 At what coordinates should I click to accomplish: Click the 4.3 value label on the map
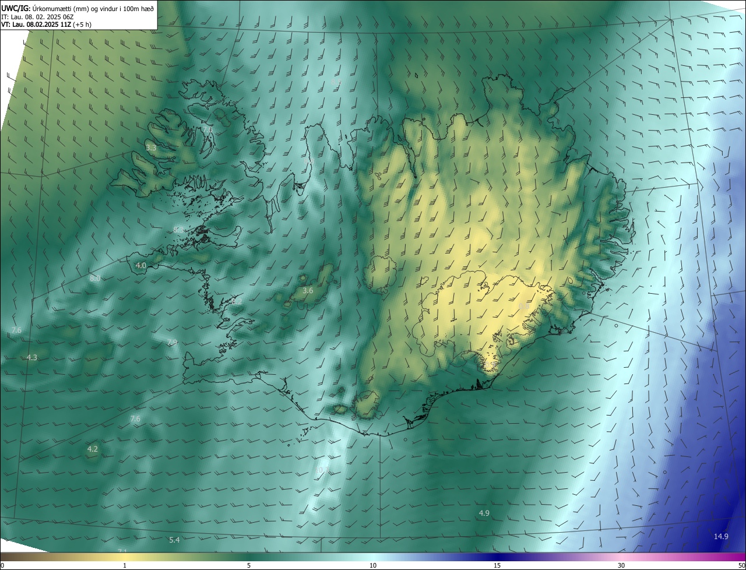point(32,357)
